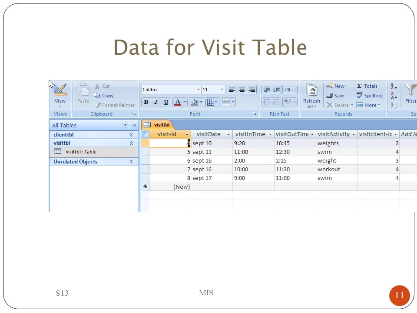Clear all sorts icon

pyautogui.click(x=394, y=105)
